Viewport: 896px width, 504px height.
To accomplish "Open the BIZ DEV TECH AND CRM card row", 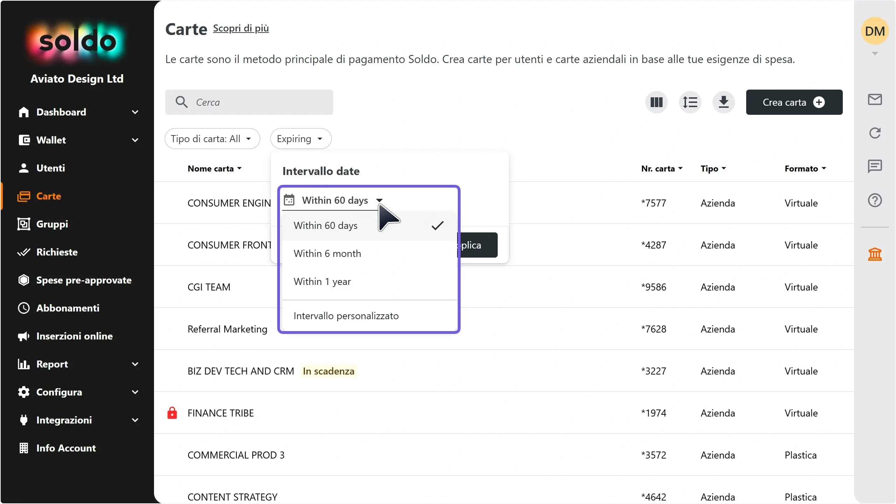I will (504, 371).
